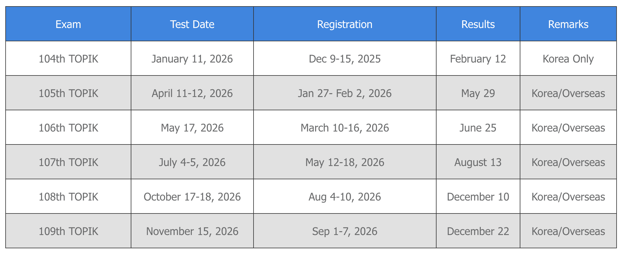Click the Korea Only remarks cell

pyautogui.click(x=568, y=59)
